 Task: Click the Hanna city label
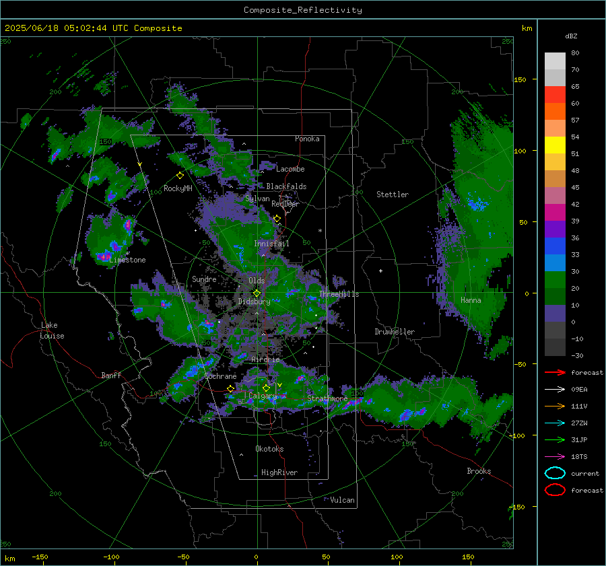coord(471,300)
